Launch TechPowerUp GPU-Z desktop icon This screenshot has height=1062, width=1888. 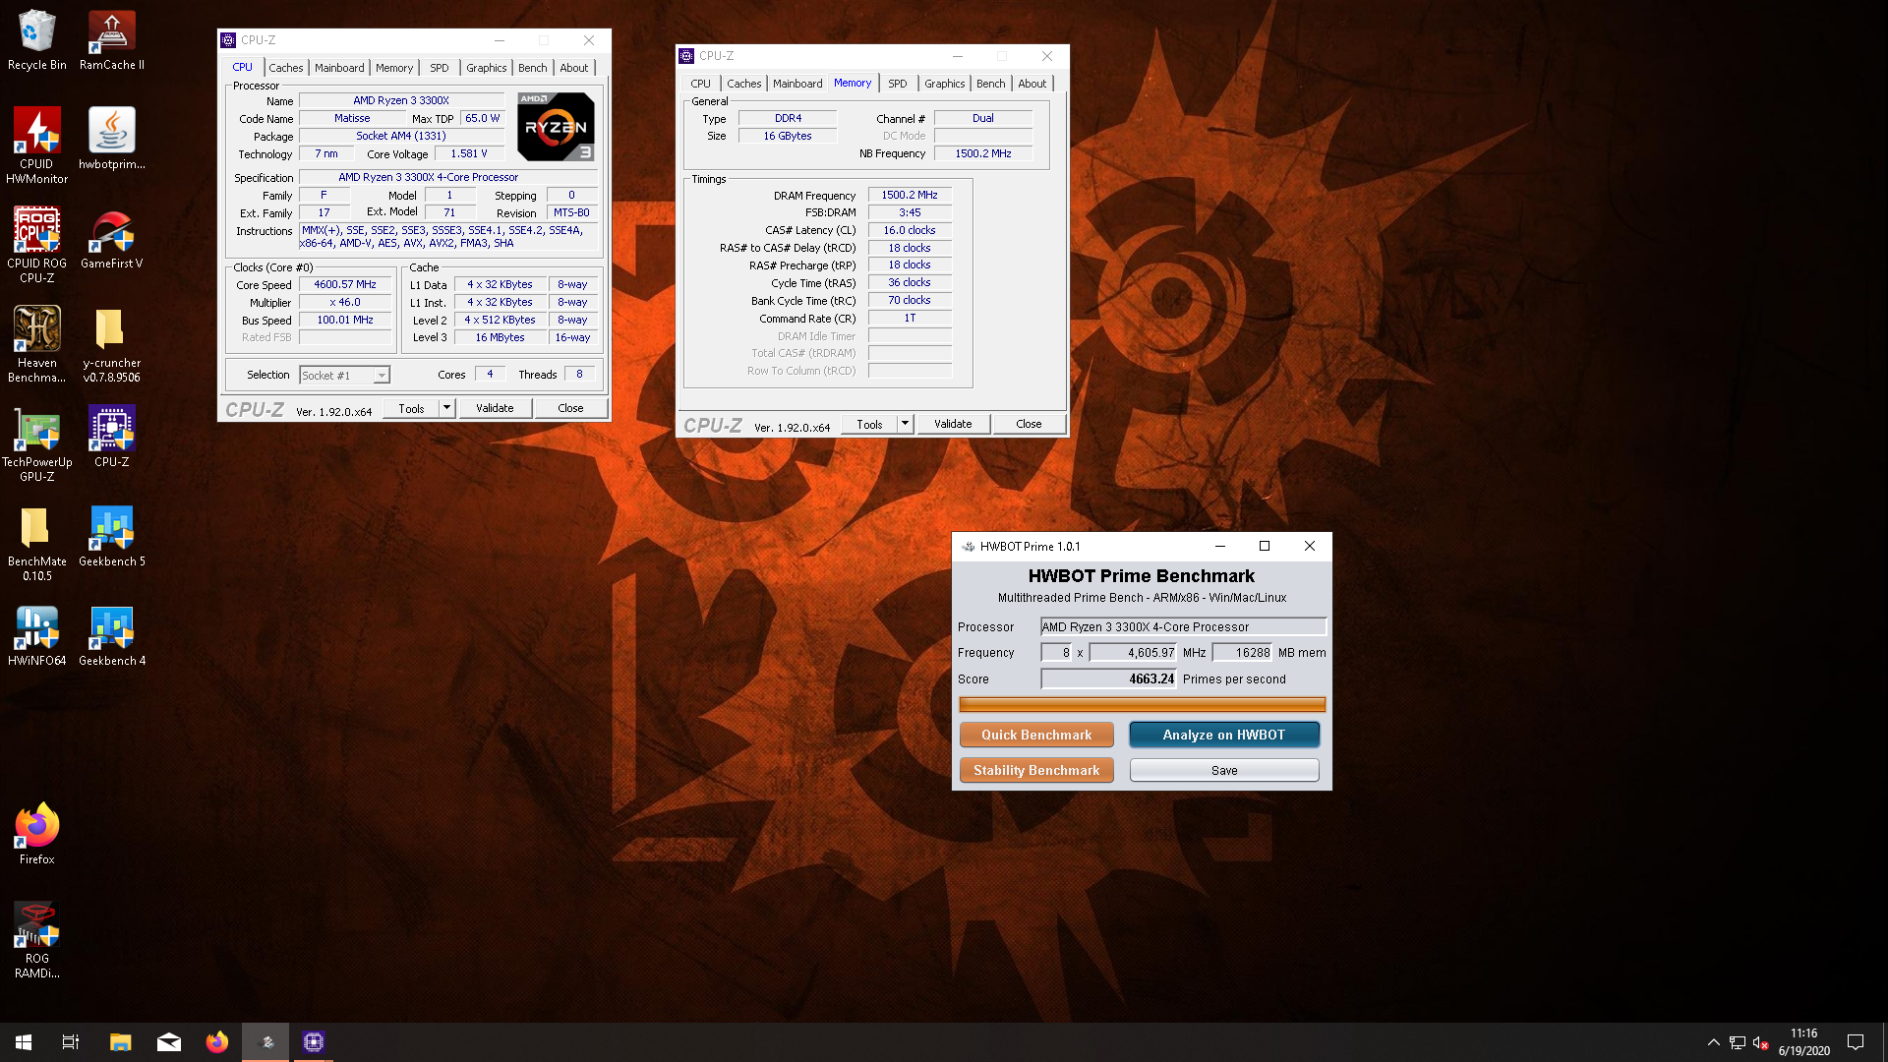pos(36,443)
